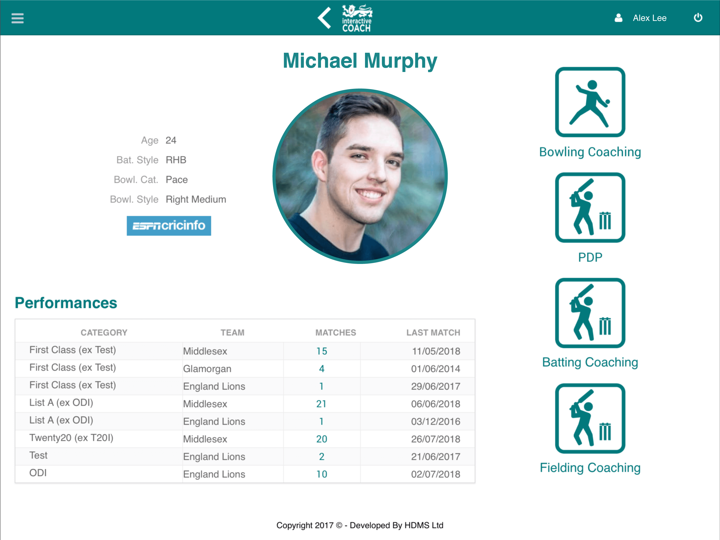Click the Bowling Coaching text label
This screenshot has width=720, height=540.
590,152
